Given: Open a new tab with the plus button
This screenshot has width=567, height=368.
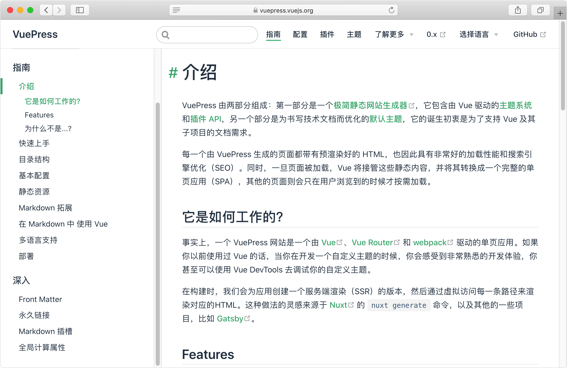Looking at the screenshot, I should (x=560, y=13).
